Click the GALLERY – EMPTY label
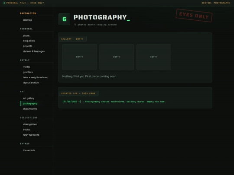Viewport: 234px width, 175px height. tap(72, 39)
